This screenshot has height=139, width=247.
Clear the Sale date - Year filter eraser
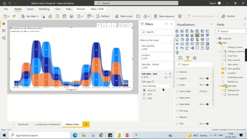click(166, 77)
